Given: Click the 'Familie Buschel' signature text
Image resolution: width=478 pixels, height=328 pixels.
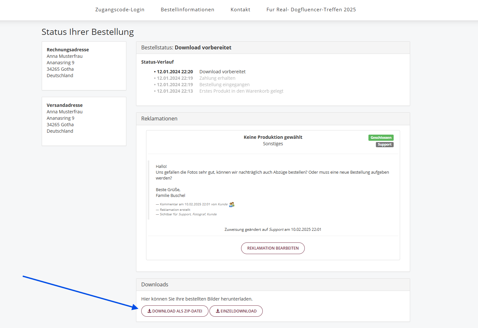Looking at the screenshot, I should pos(171,196).
